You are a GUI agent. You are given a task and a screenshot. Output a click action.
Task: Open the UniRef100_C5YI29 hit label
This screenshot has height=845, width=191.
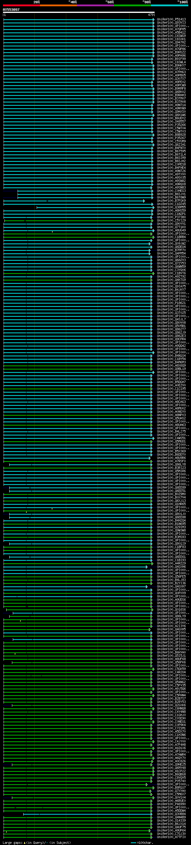pyautogui.click(x=171, y=220)
